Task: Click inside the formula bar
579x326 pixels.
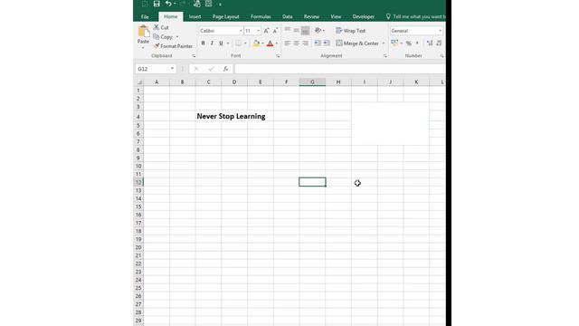Action: point(340,69)
